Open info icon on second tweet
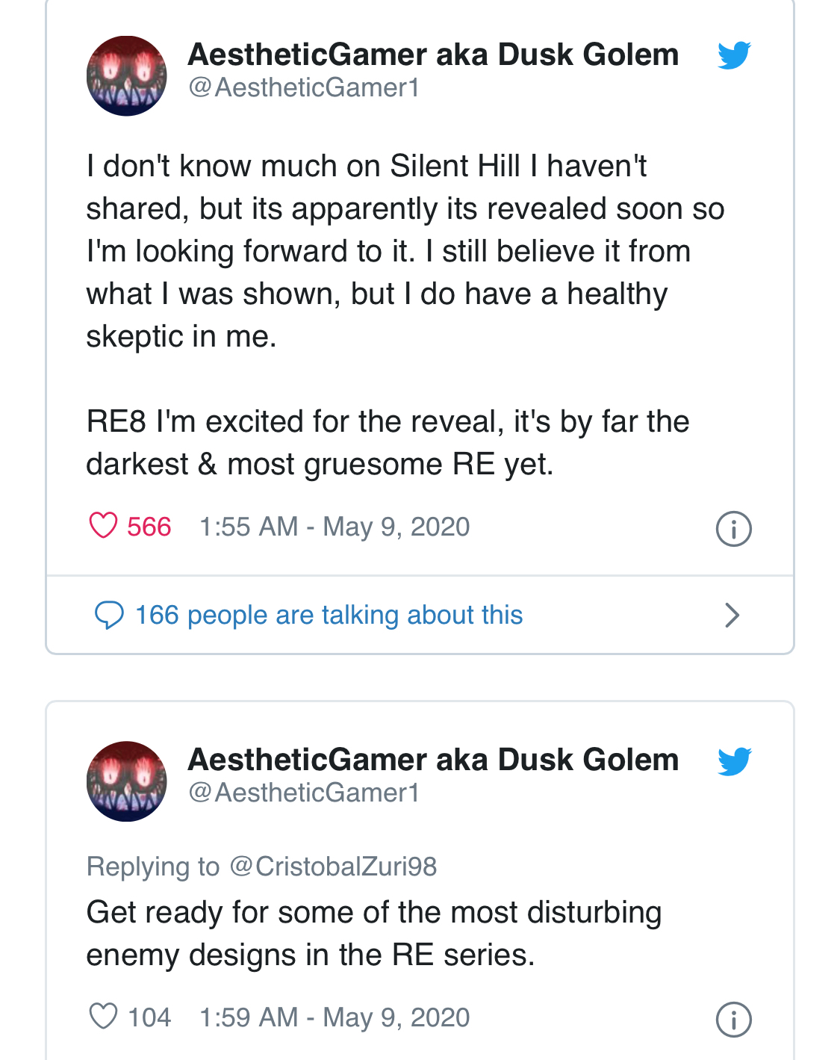Image resolution: width=840 pixels, height=1060 pixels. coord(733,1020)
